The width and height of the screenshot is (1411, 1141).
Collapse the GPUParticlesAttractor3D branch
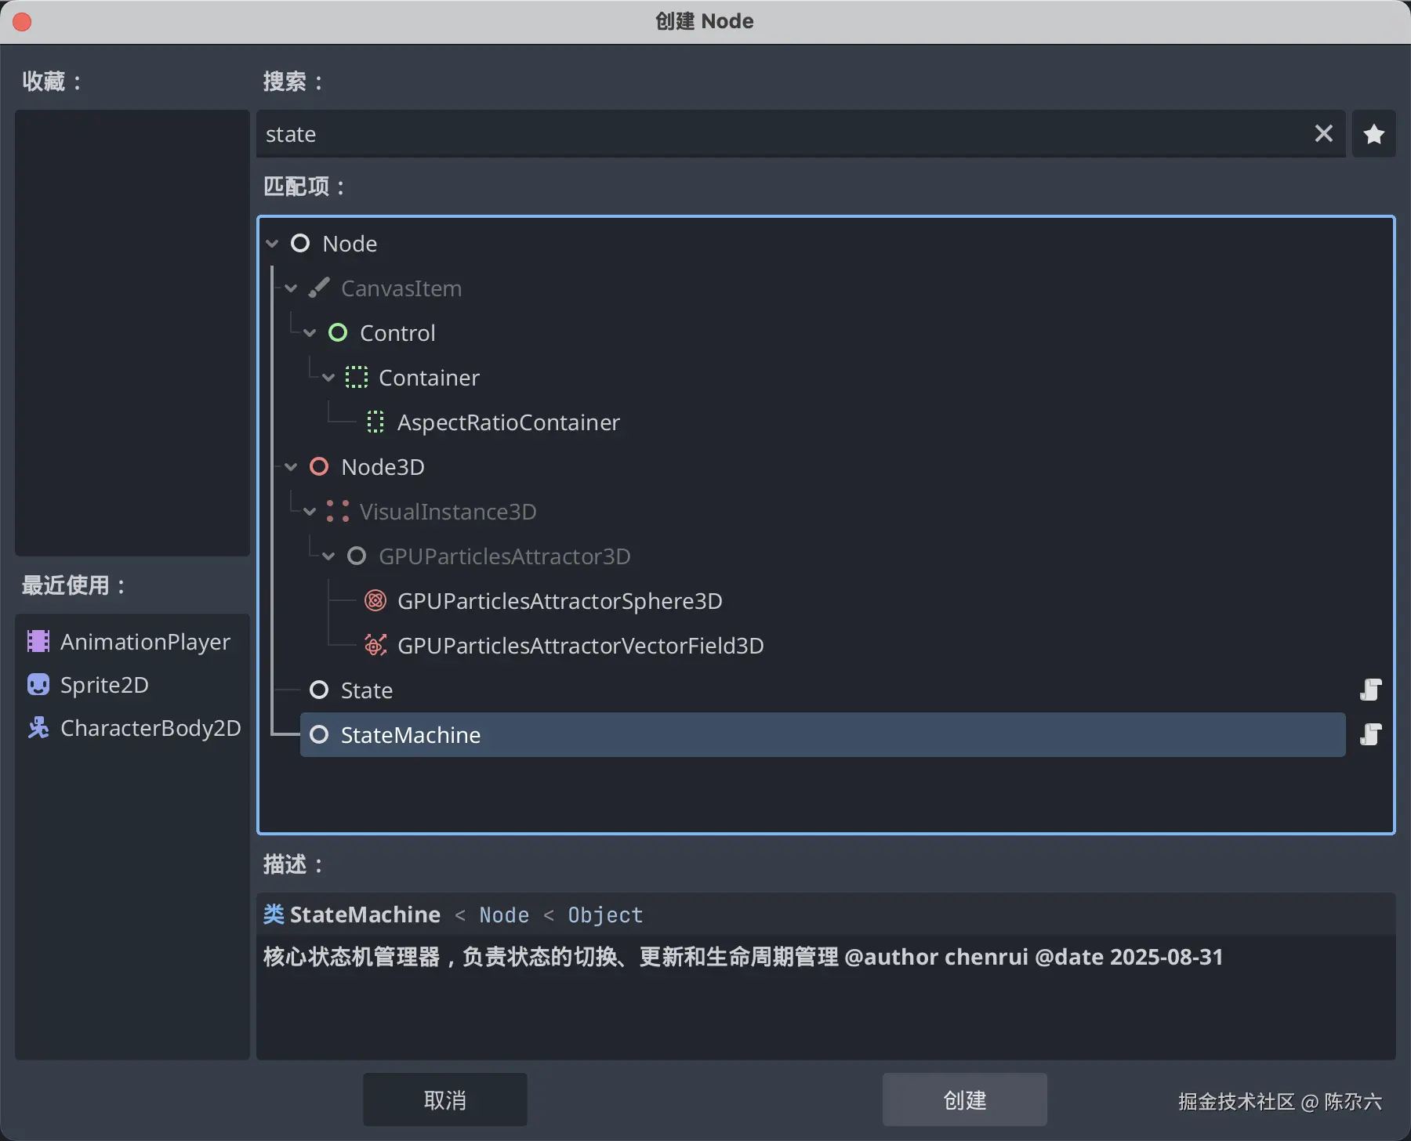[328, 556]
